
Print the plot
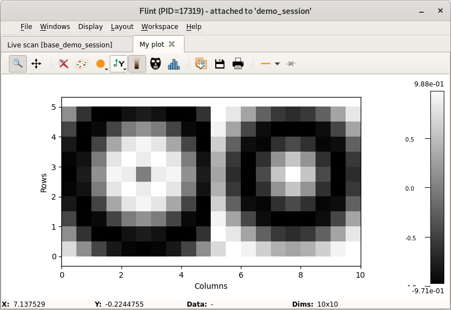coord(238,64)
